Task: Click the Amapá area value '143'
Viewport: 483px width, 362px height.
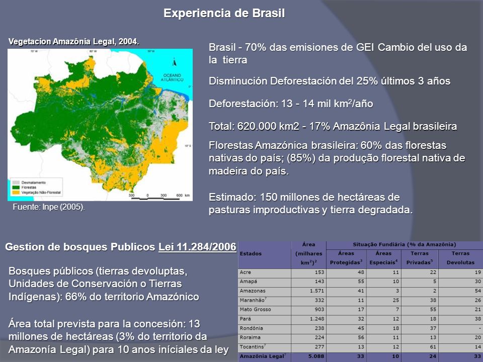Action: coord(319,282)
